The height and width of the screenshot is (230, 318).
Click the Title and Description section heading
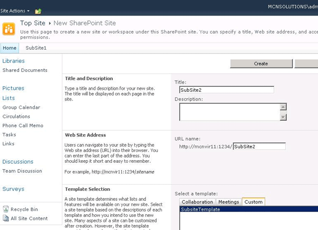click(x=89, y=79)
